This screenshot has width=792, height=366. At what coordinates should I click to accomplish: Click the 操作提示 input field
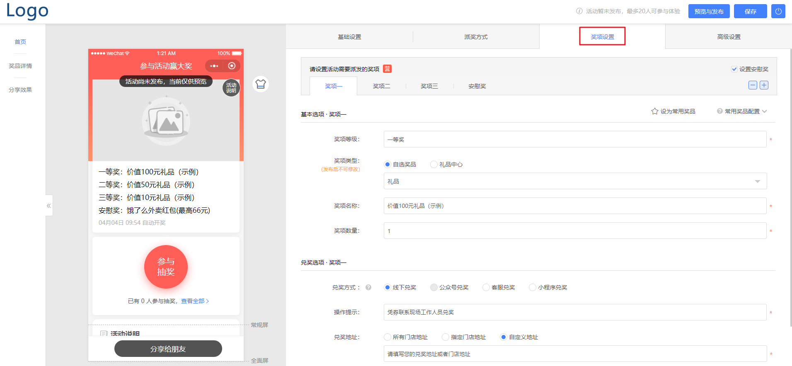[575, 312]
